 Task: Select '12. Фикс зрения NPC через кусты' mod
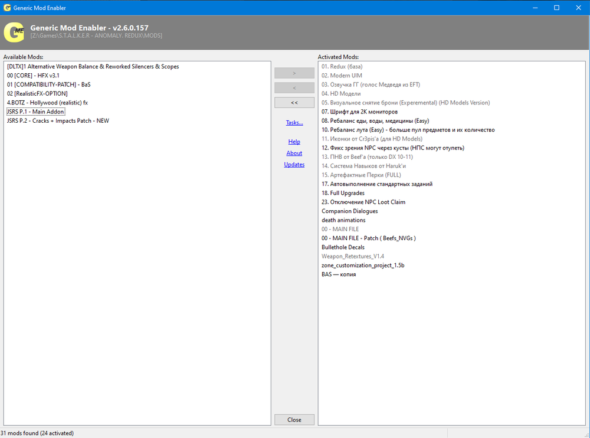pyautogui.click(x=393, y=148)
